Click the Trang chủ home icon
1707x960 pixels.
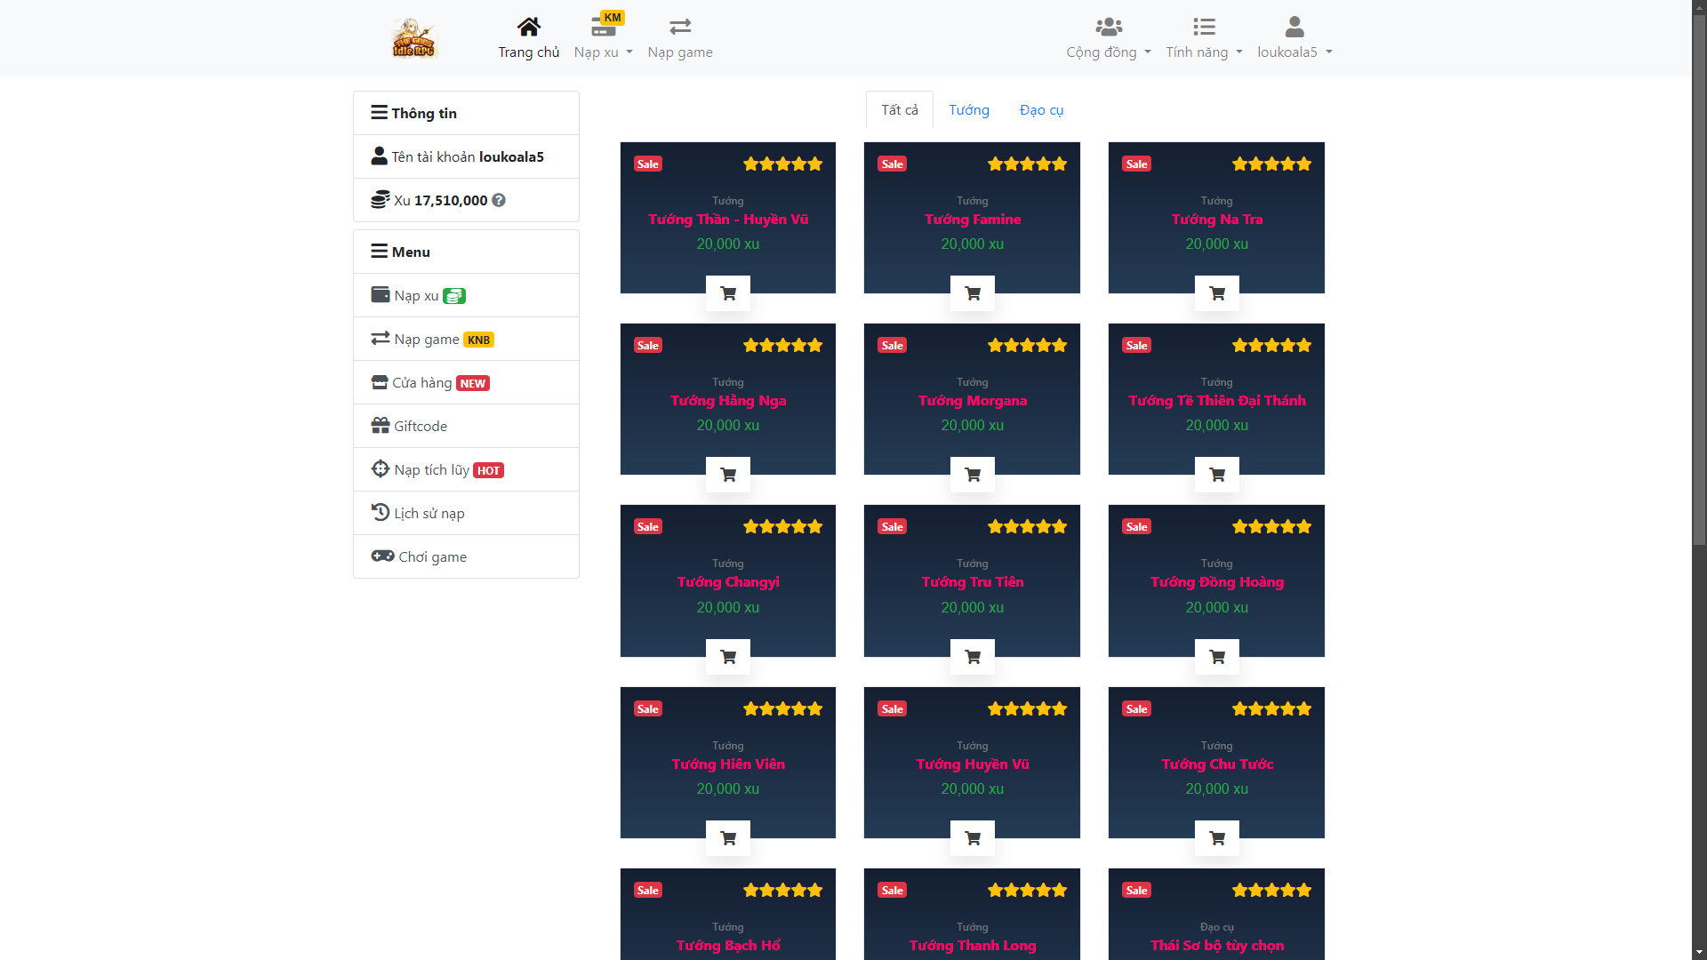pos(528,27)
